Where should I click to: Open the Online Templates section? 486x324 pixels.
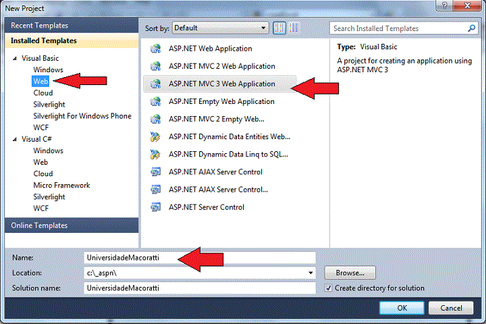[72, 225]
